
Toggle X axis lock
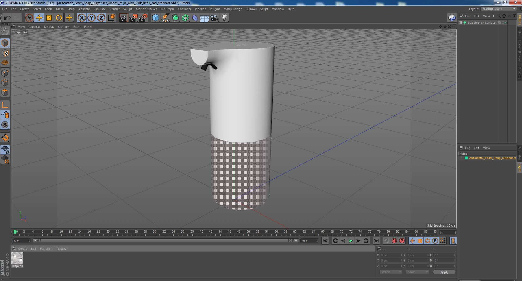tap(81, 18)
